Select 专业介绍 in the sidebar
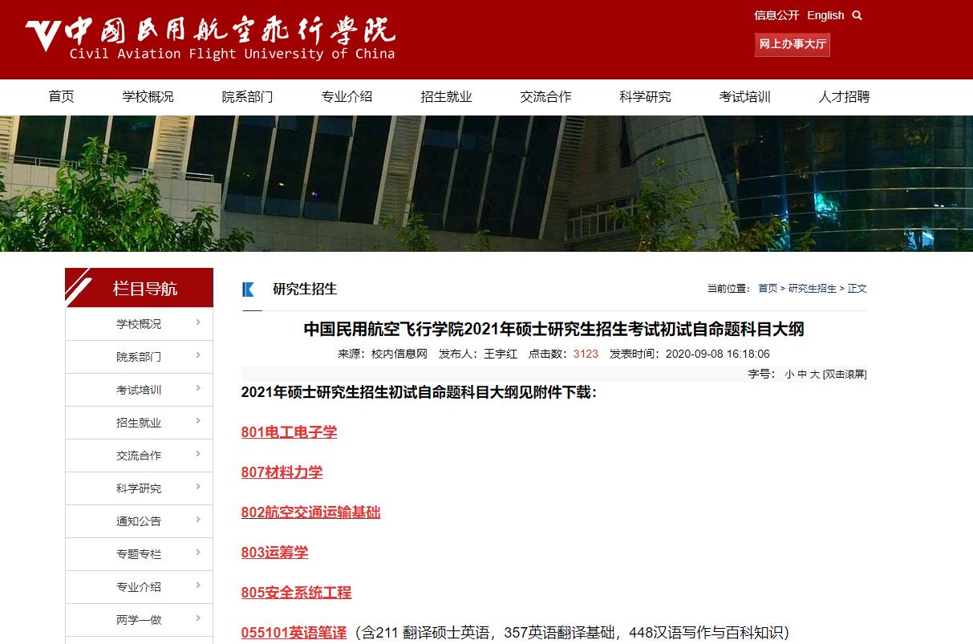This screenshot has height=644, width=973. [x=139, y=587]
